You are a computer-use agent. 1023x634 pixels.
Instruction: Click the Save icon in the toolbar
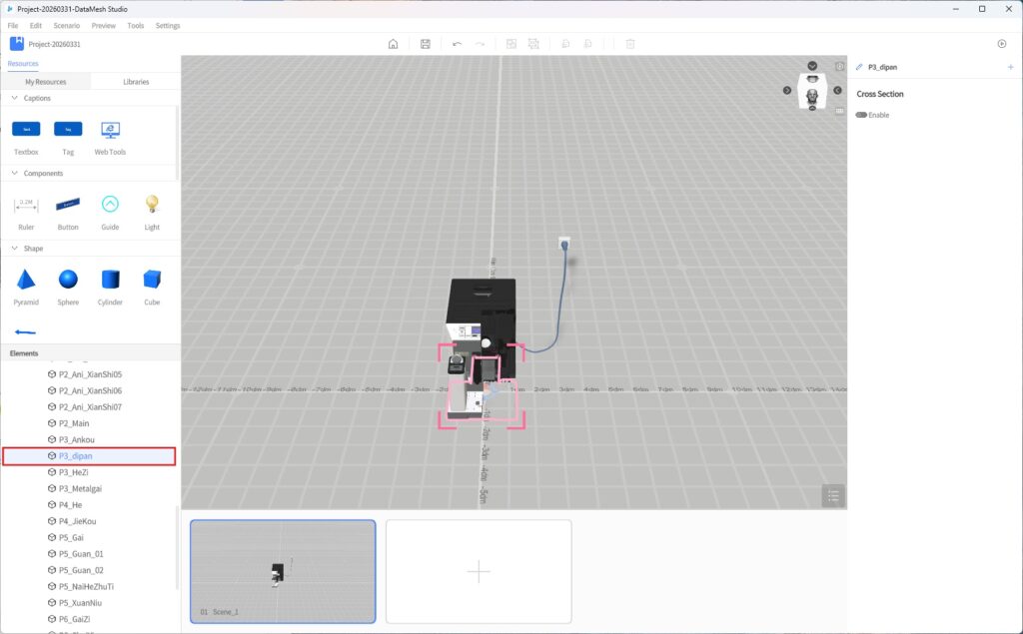tap(426, 44)
